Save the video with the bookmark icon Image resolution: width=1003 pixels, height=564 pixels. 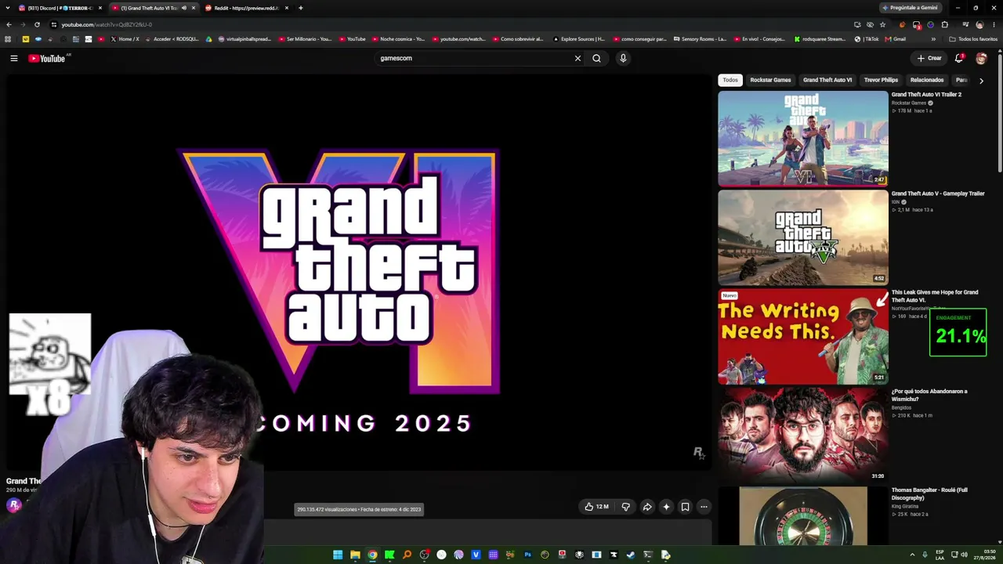point(685,507)
